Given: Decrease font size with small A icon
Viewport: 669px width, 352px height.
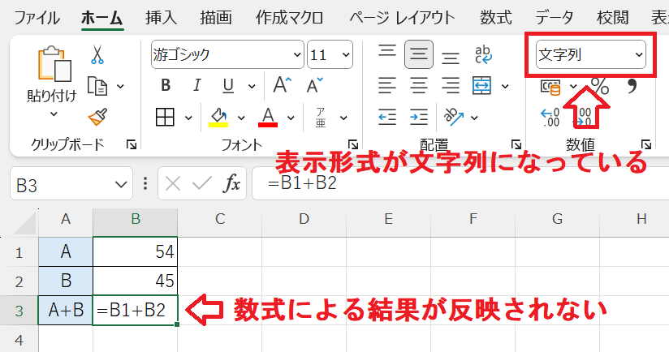Looking at the screenshot, I should [x=315, y=85].
